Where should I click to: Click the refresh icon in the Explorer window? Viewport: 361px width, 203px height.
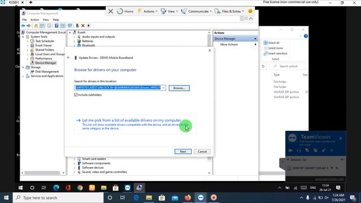point(263,67)
